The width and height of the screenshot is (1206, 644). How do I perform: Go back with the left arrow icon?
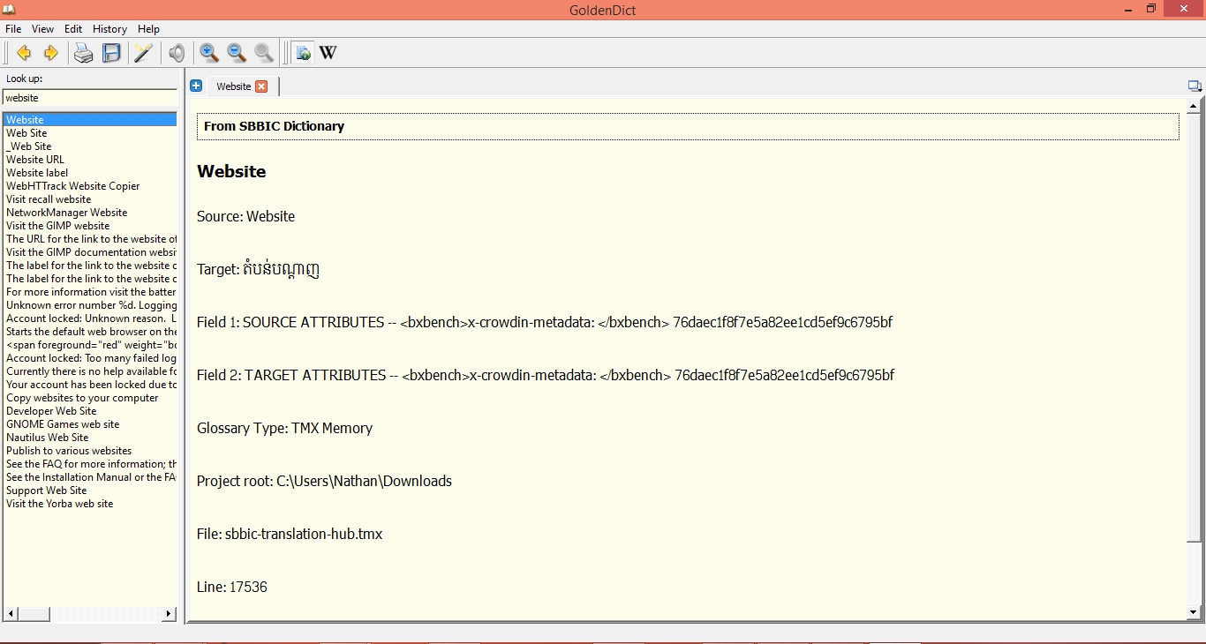pyautogui.click(x=24, y=53)
